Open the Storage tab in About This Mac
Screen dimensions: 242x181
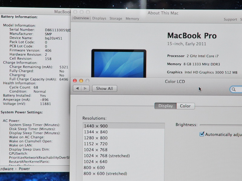(x=116, y=19)
